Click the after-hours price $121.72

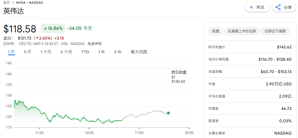point(25,38)
